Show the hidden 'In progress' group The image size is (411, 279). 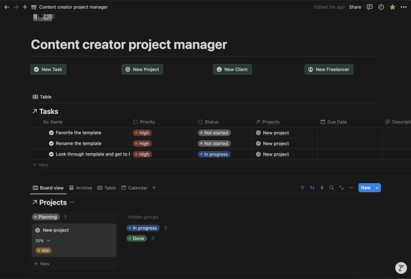[x=143, y=228]
